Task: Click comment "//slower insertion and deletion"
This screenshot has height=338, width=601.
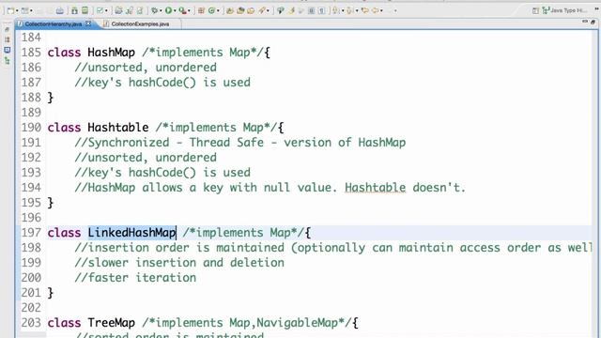Action: coord(179,263)
